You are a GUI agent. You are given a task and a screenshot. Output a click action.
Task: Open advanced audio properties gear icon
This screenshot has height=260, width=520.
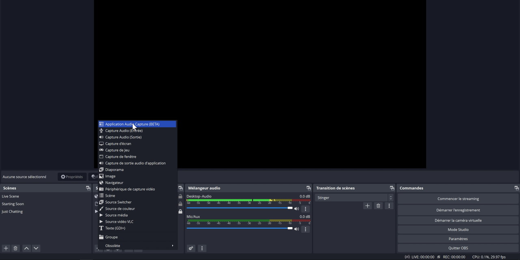pyautogui.click(x=191, y=248)
